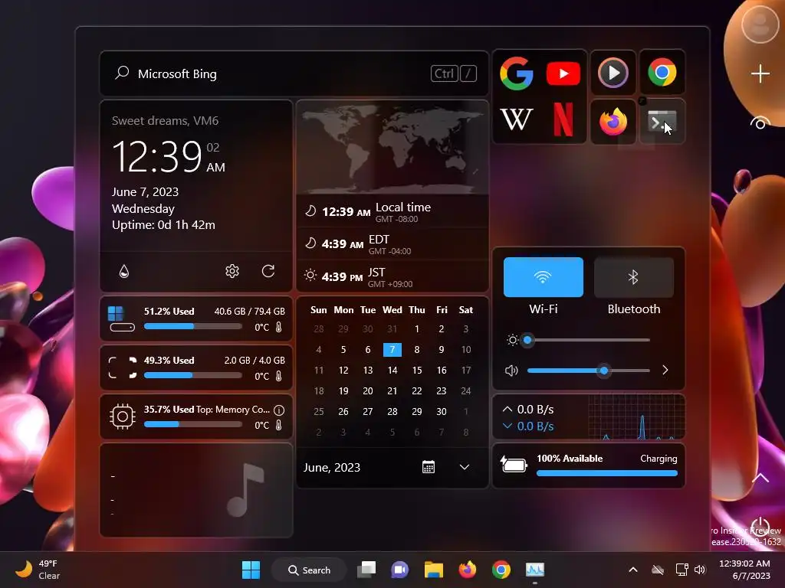Open the Windows Start button

pyautogui.click(x=251, y=570)
